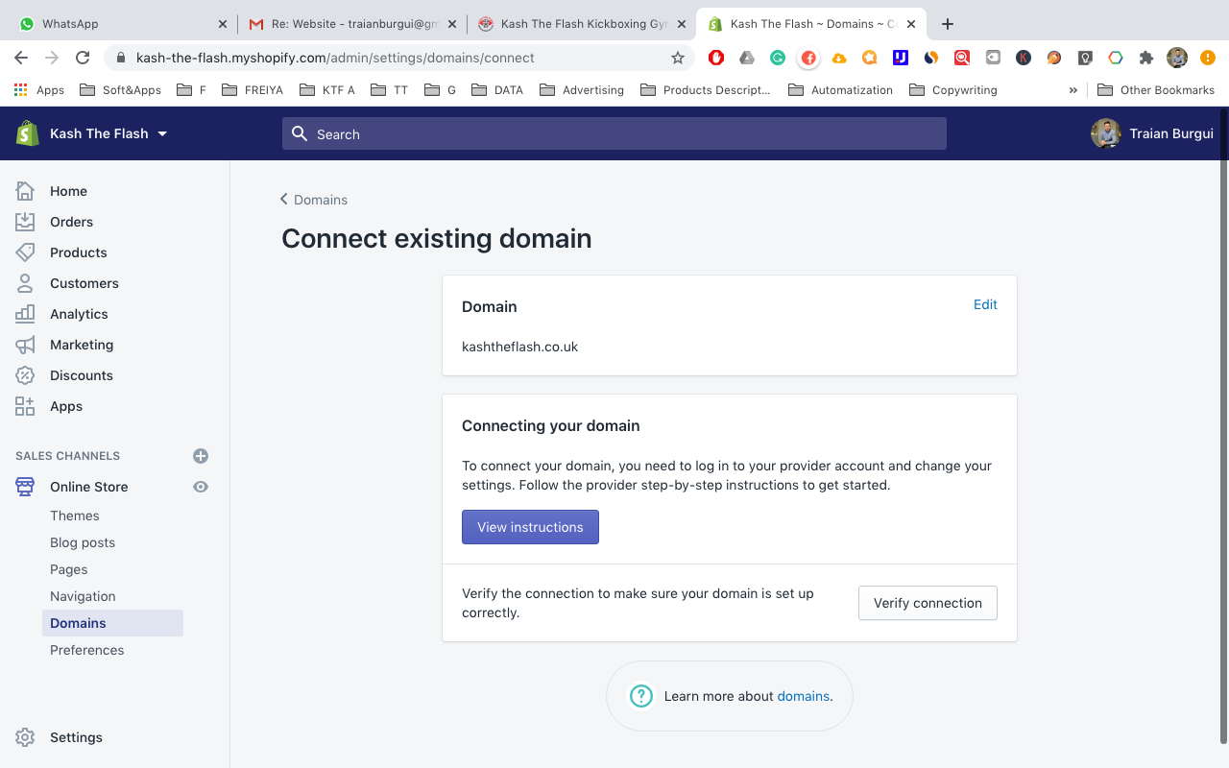Open Chrome extensions puzzle icon

click(1146, 58)
